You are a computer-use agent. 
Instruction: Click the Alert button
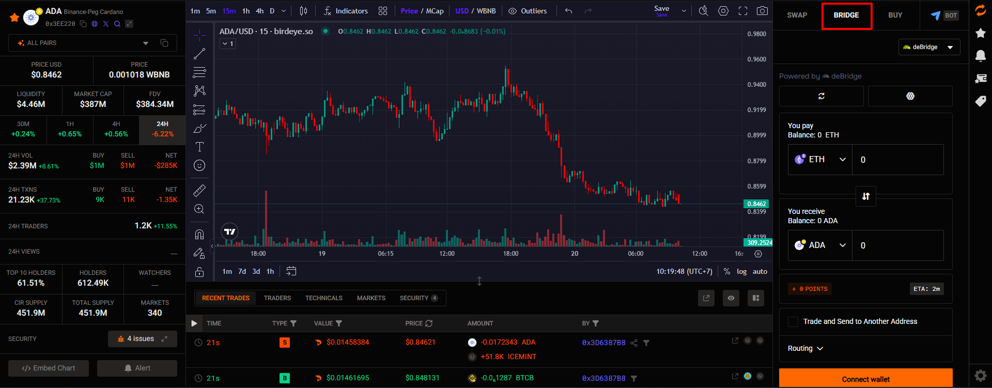[x=137, y=368]
